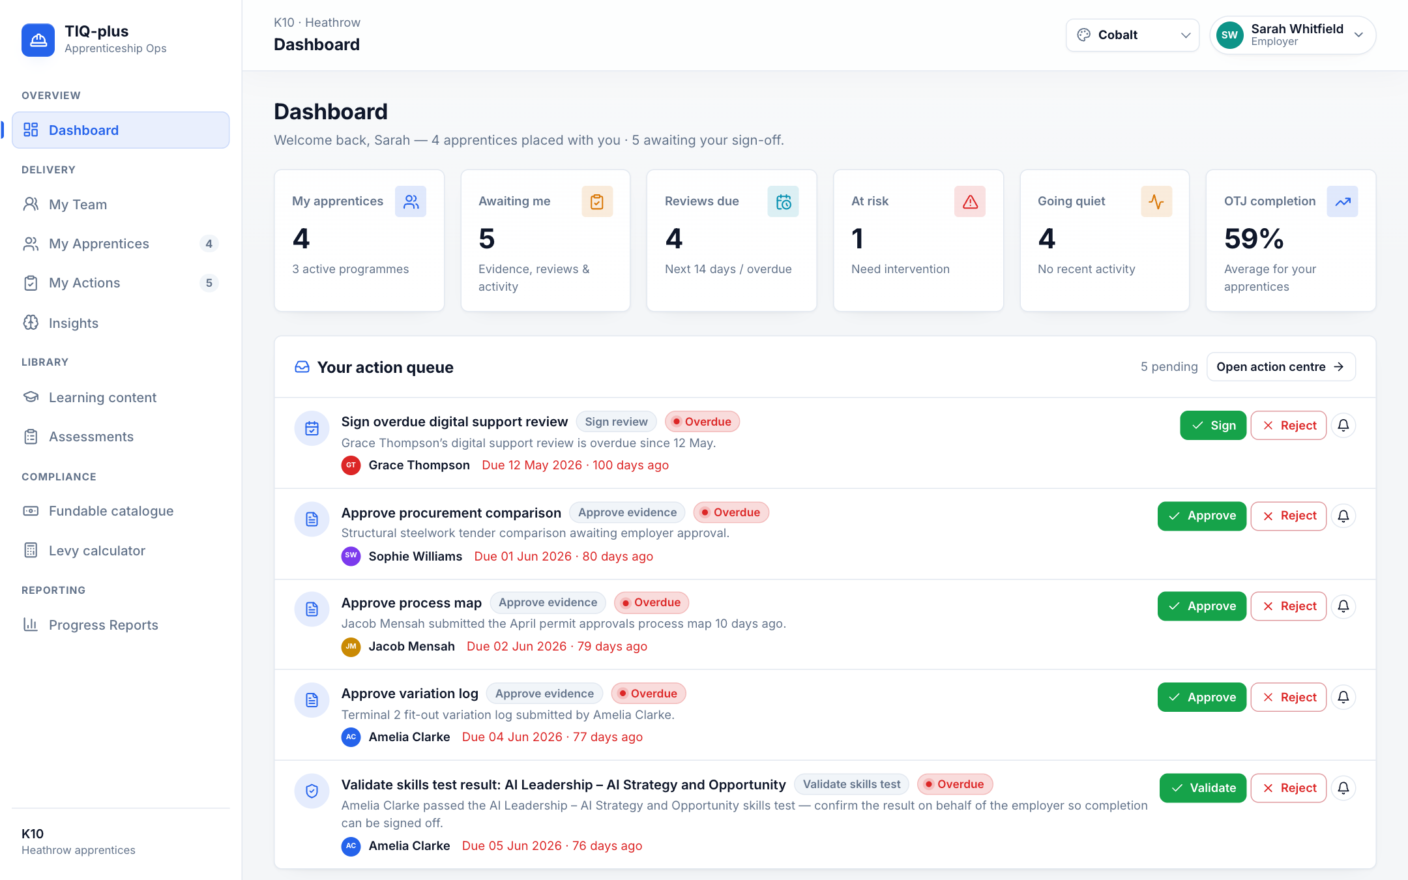Reject the skills test result
This screenshot has width=1408, height=880.
click(1289, 787)
